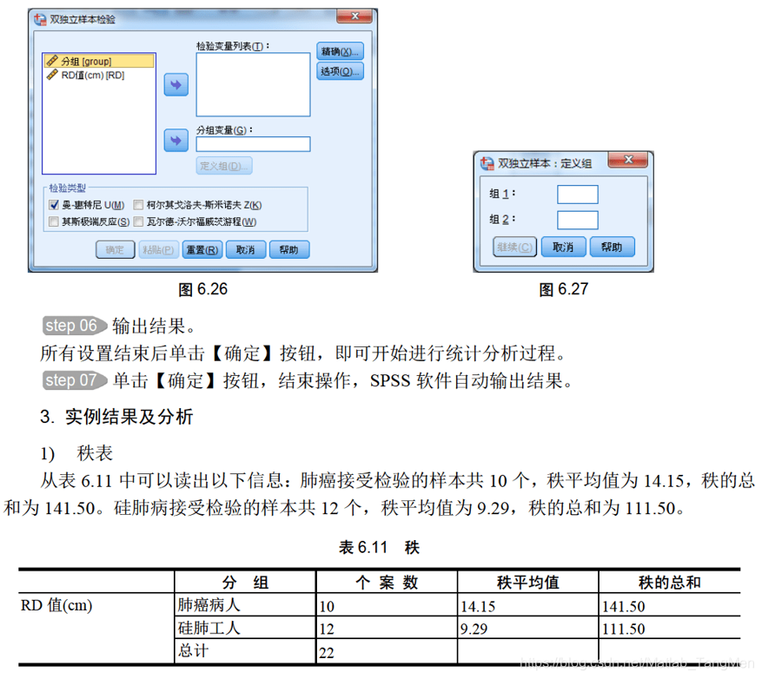Enable 瓦尔德-沃尔福威茨游程 checkbox
The height and width of the screenshot is (679, 762).
pos(138,221)
